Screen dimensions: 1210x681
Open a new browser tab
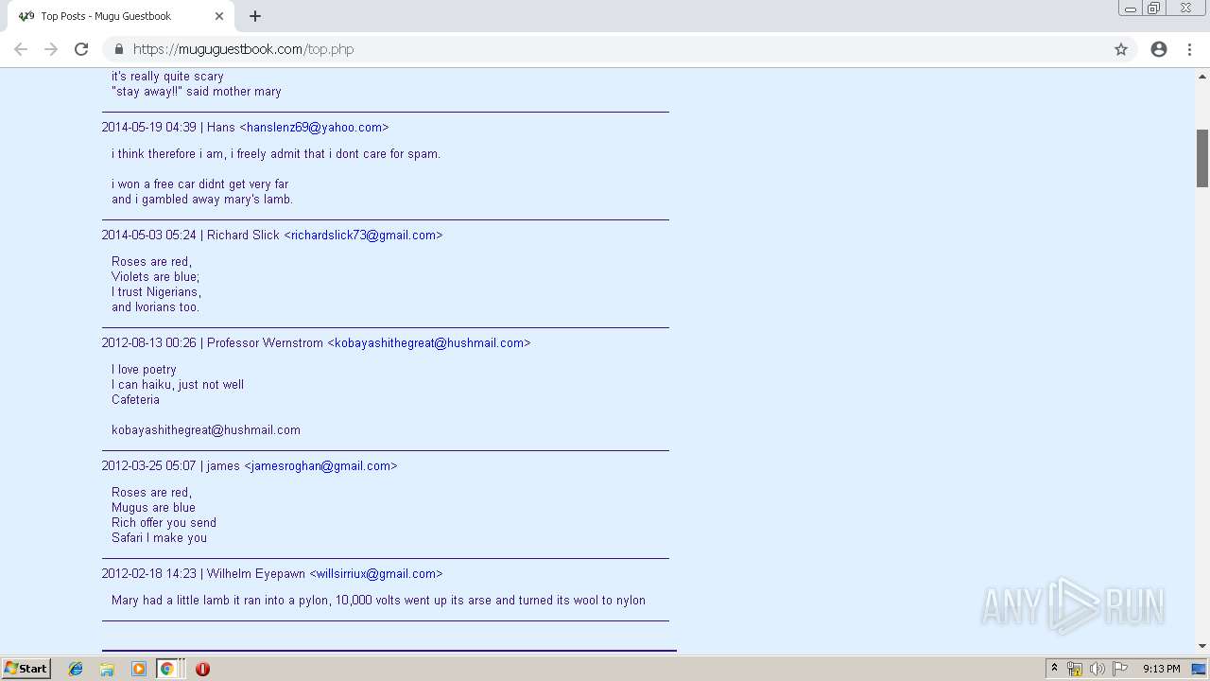point(255,16)
